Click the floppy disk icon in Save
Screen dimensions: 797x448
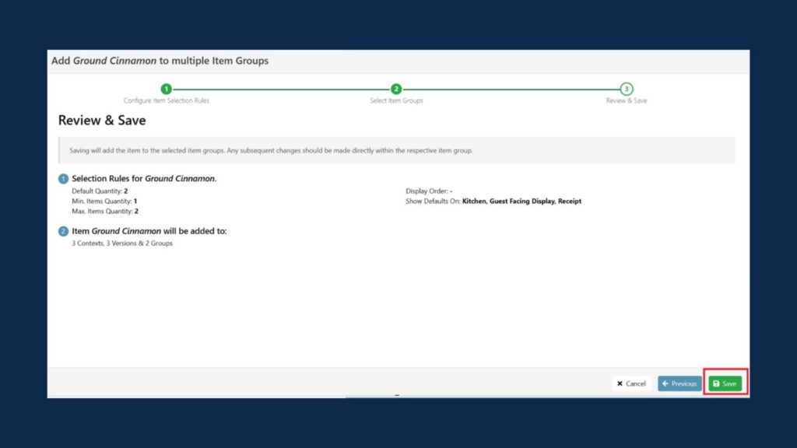pos(716,383)
